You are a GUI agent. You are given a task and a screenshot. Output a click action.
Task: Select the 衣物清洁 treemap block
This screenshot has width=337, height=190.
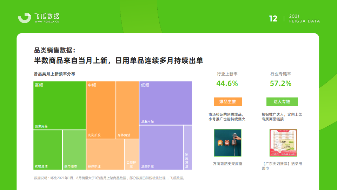48,150
